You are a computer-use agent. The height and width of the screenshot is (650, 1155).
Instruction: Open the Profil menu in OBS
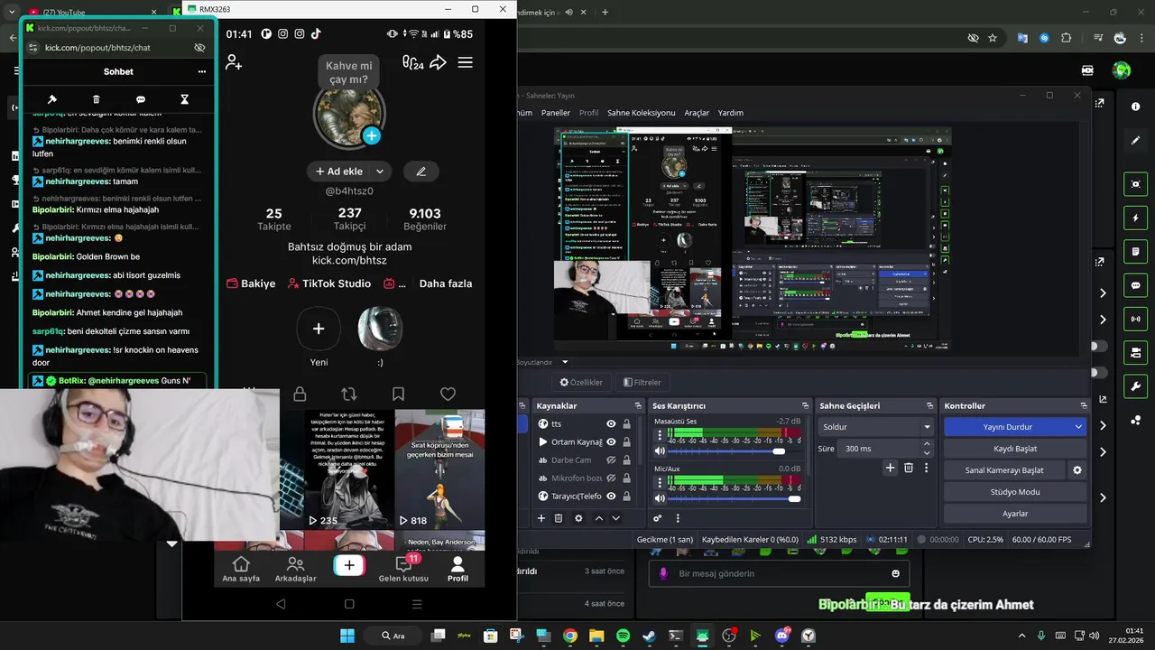pos(588,113)
